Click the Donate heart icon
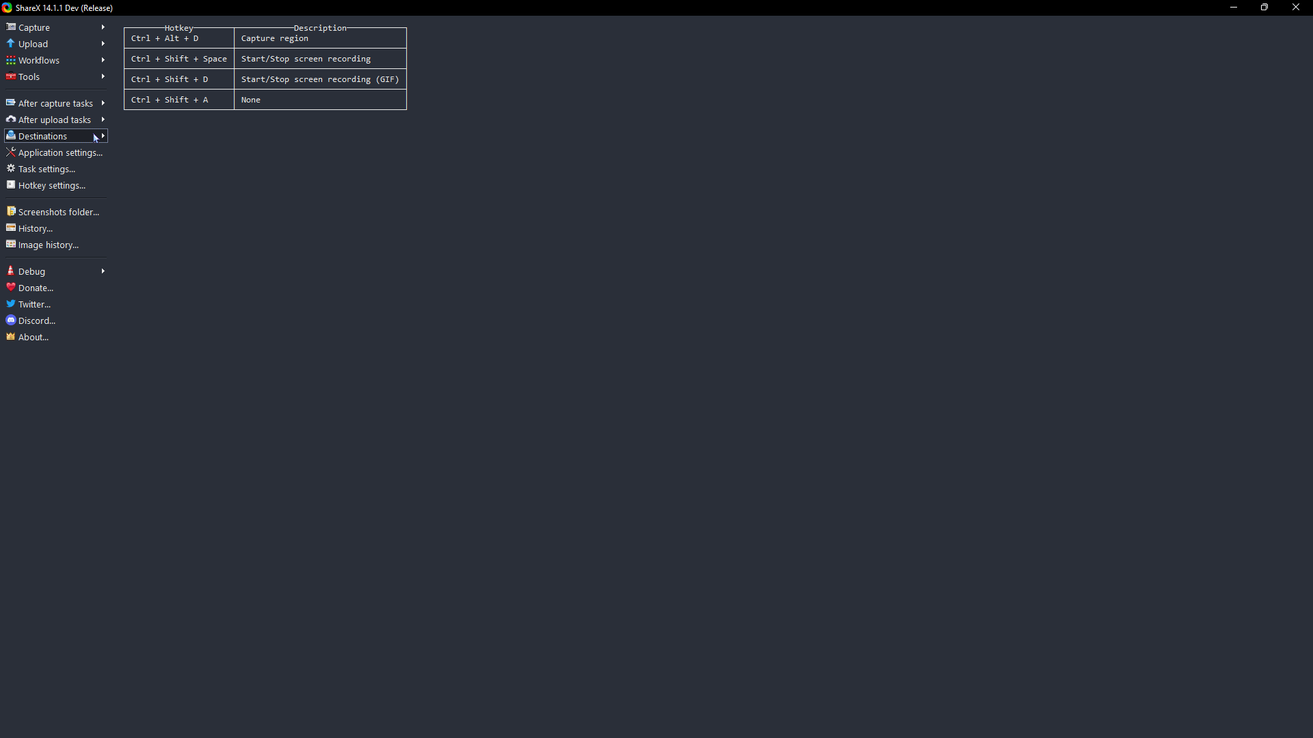 click(11, 286)
